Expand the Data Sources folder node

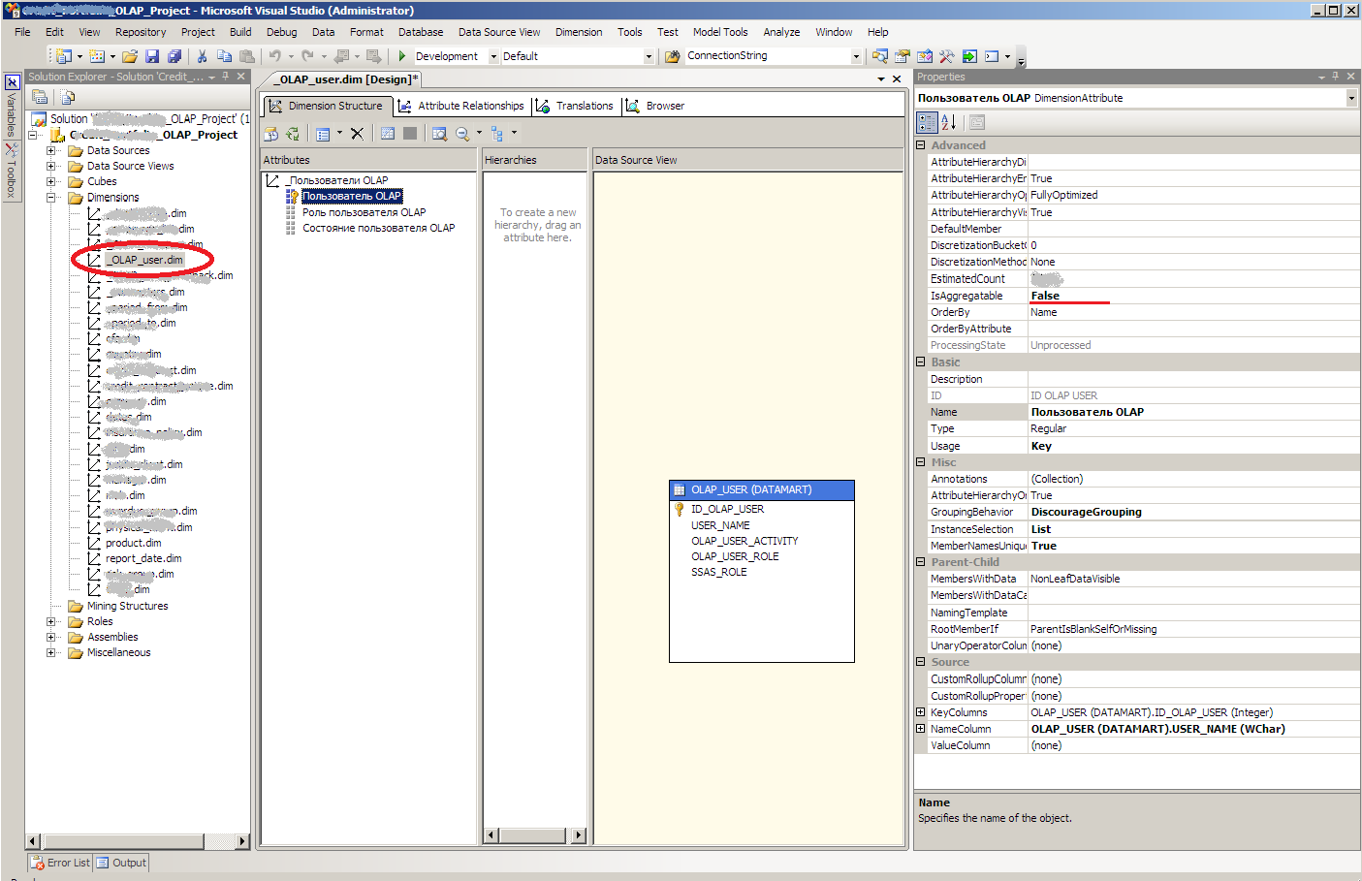51,150
